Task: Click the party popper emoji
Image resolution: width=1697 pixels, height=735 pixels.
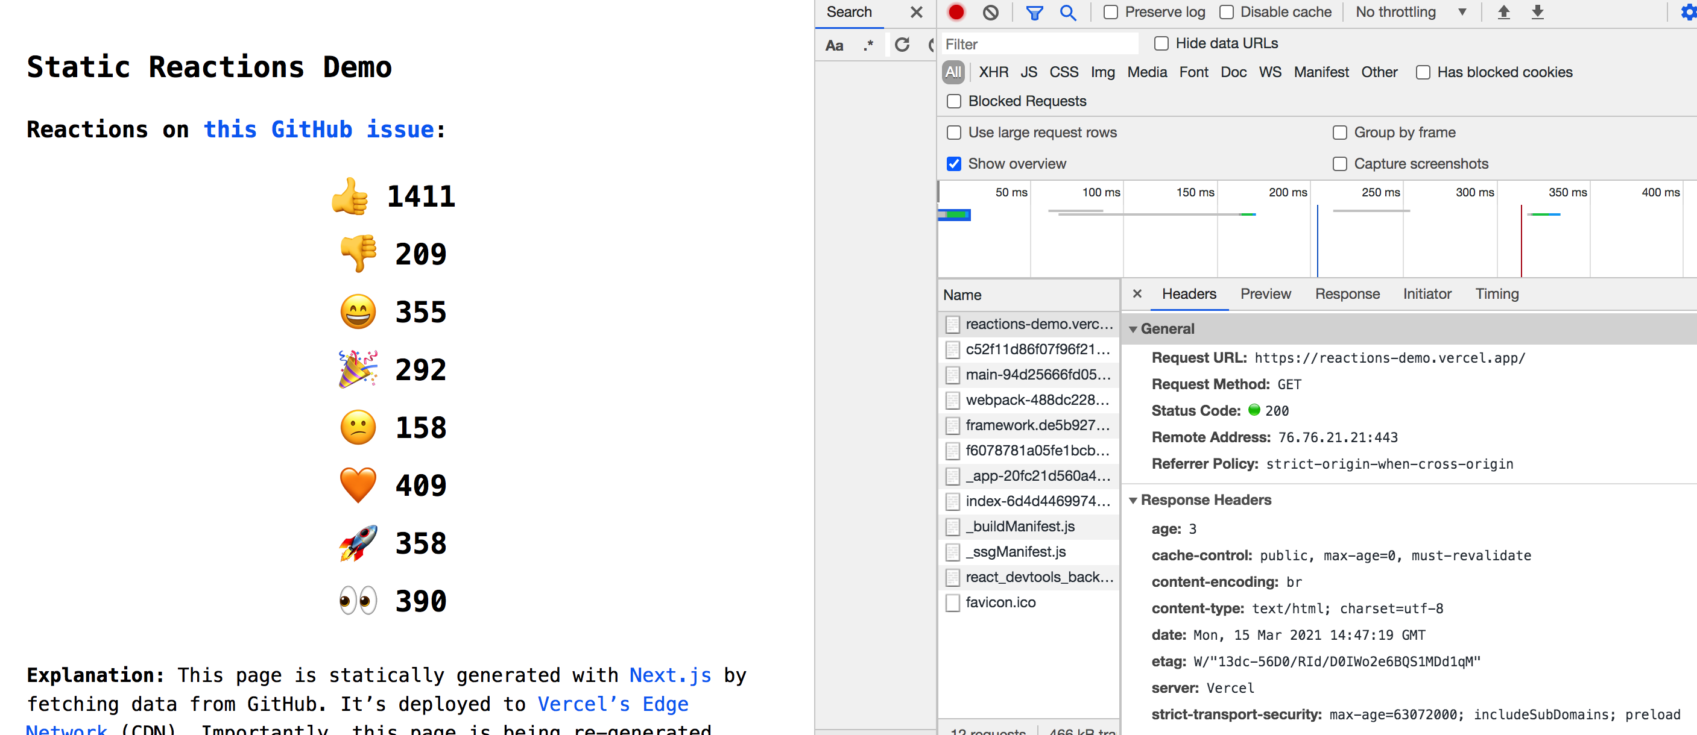Action: click(x=358, y=369)
